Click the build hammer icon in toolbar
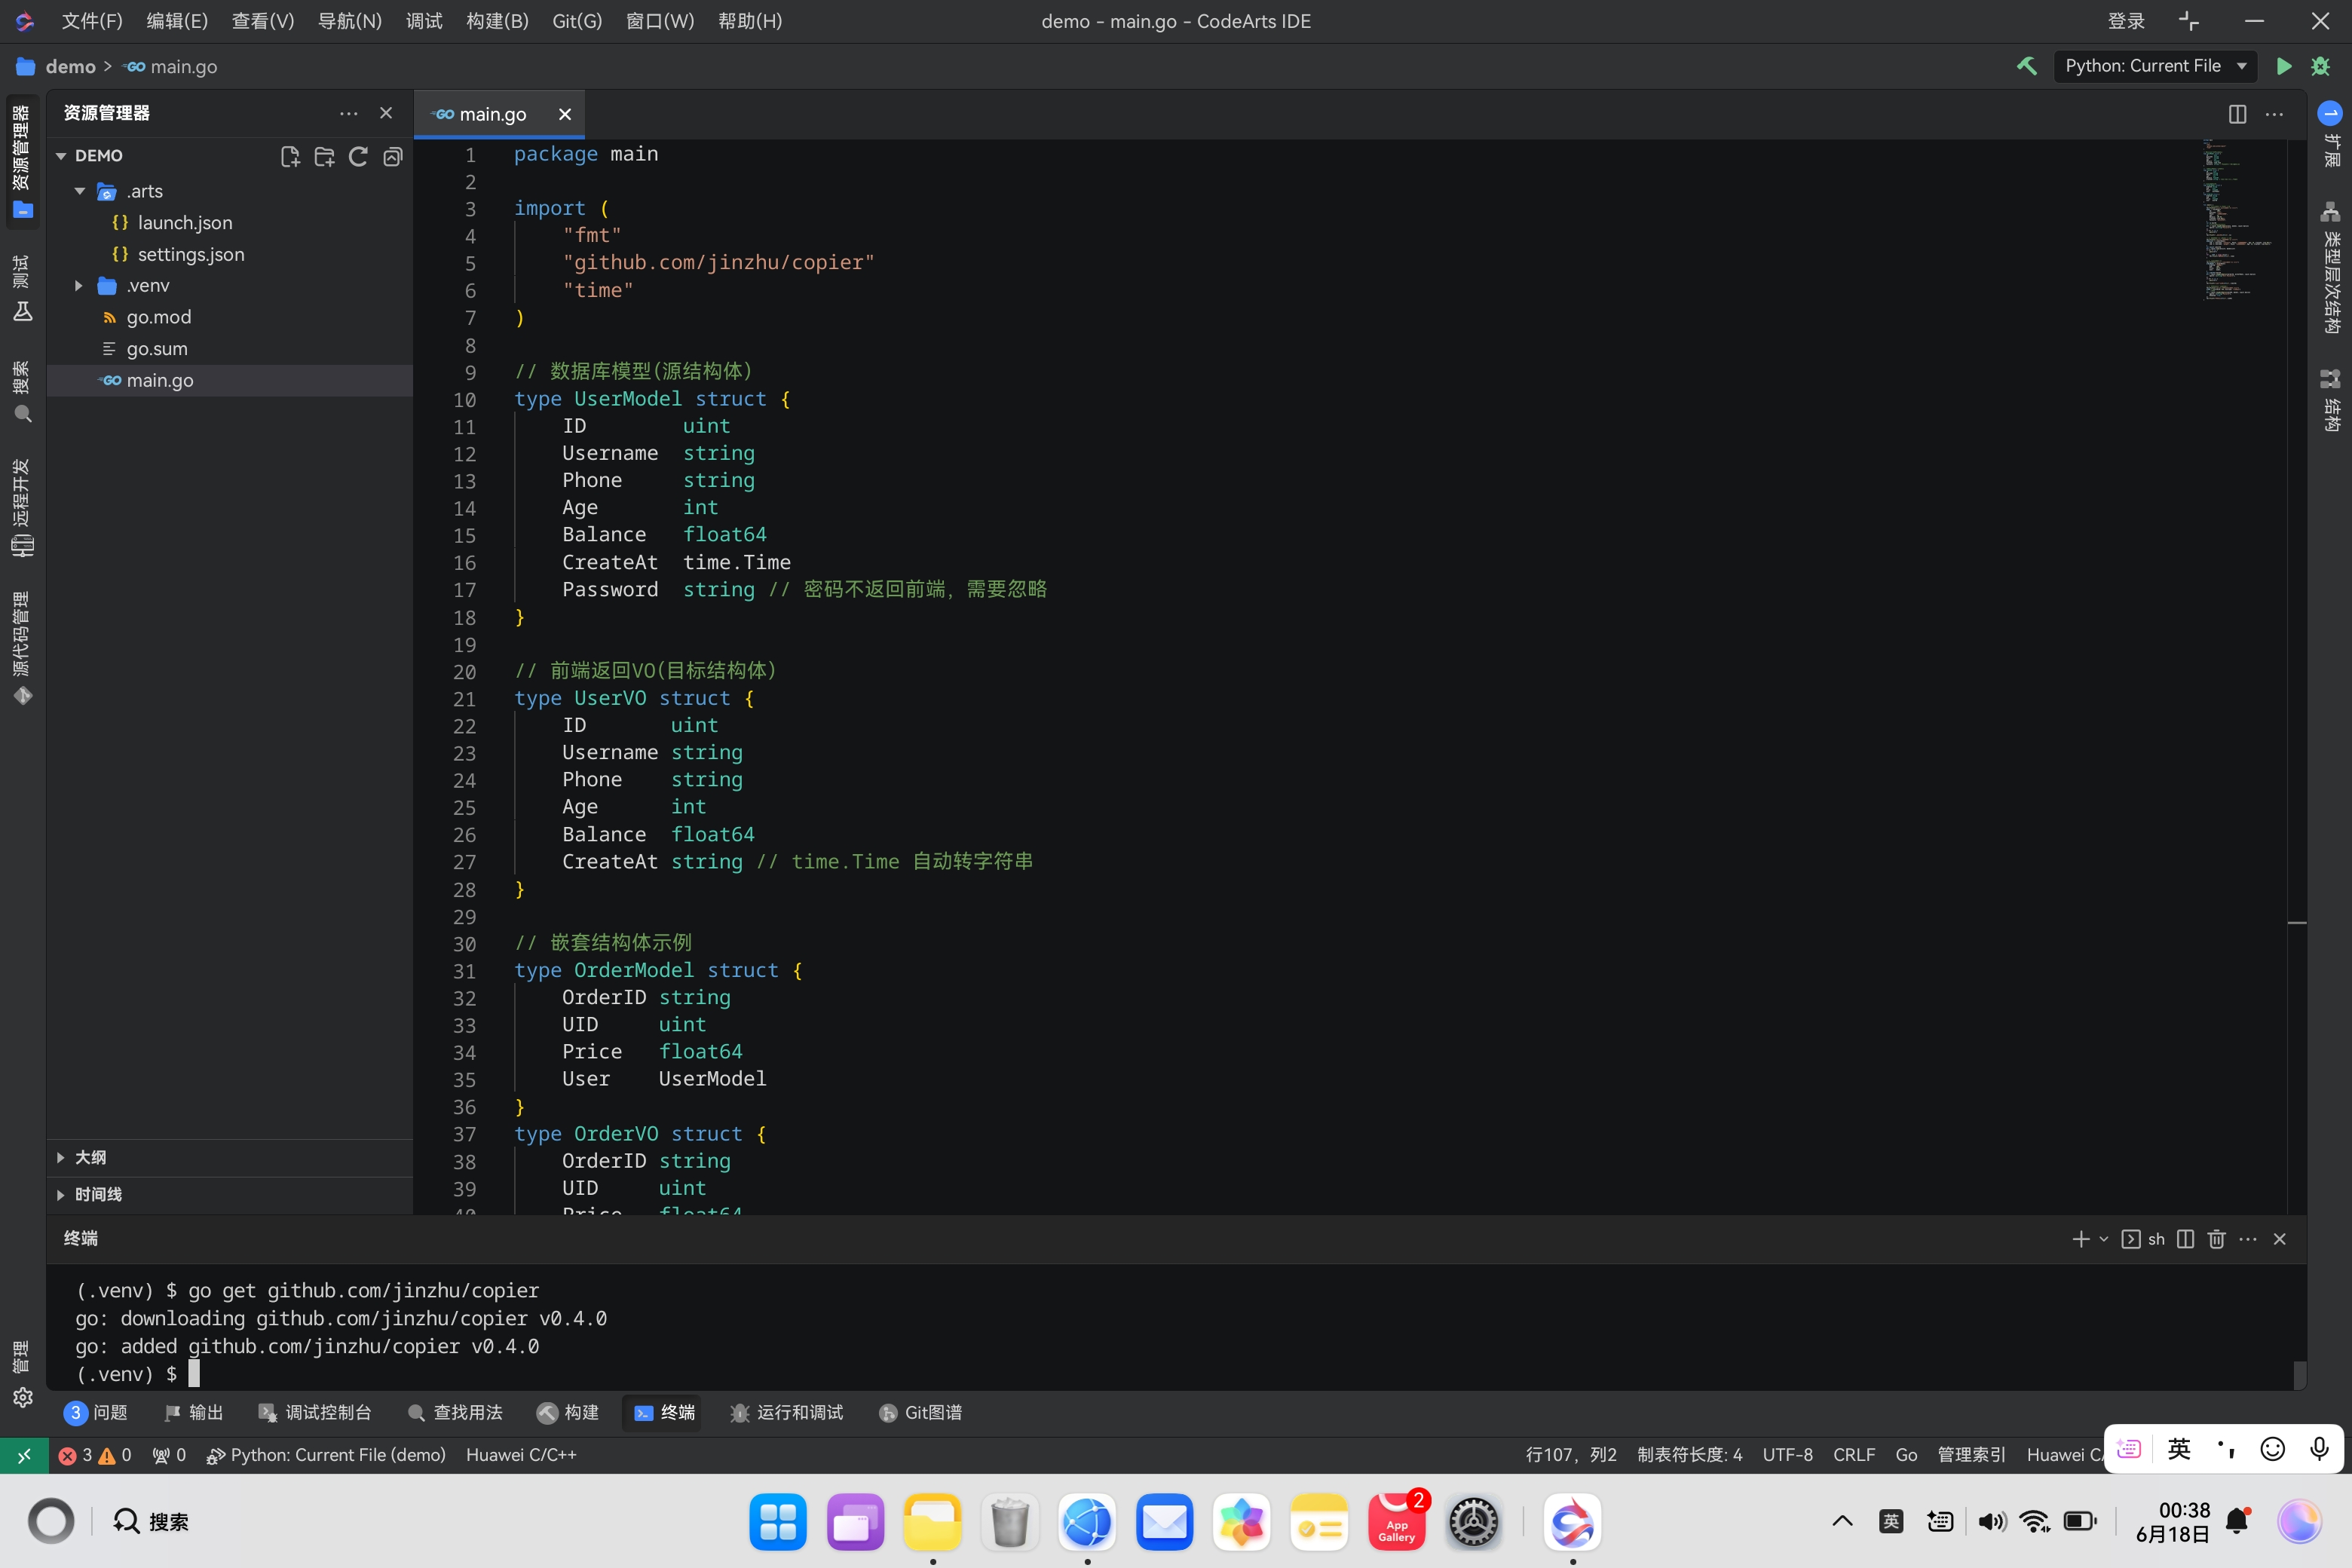 (x=2027, y=66)
